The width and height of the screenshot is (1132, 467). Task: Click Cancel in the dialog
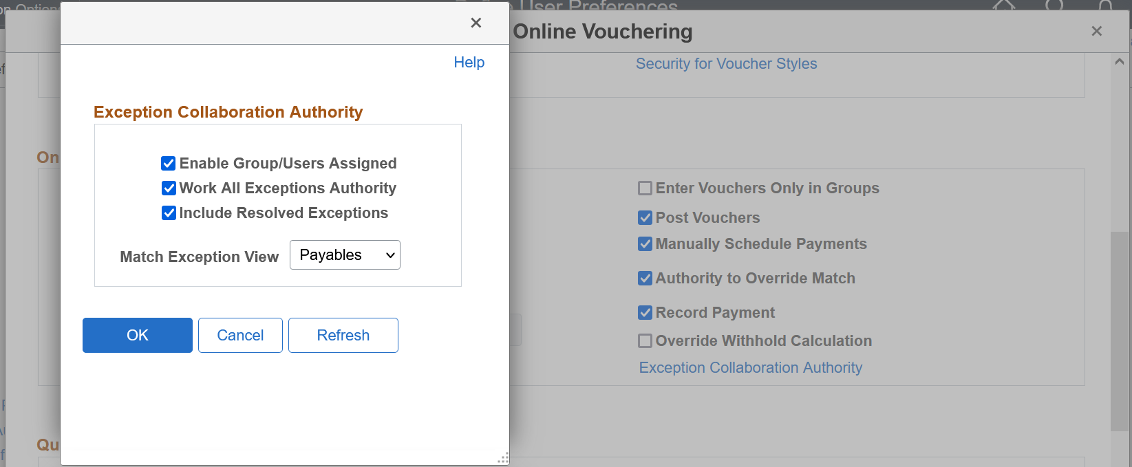click(x=240, y=336)
